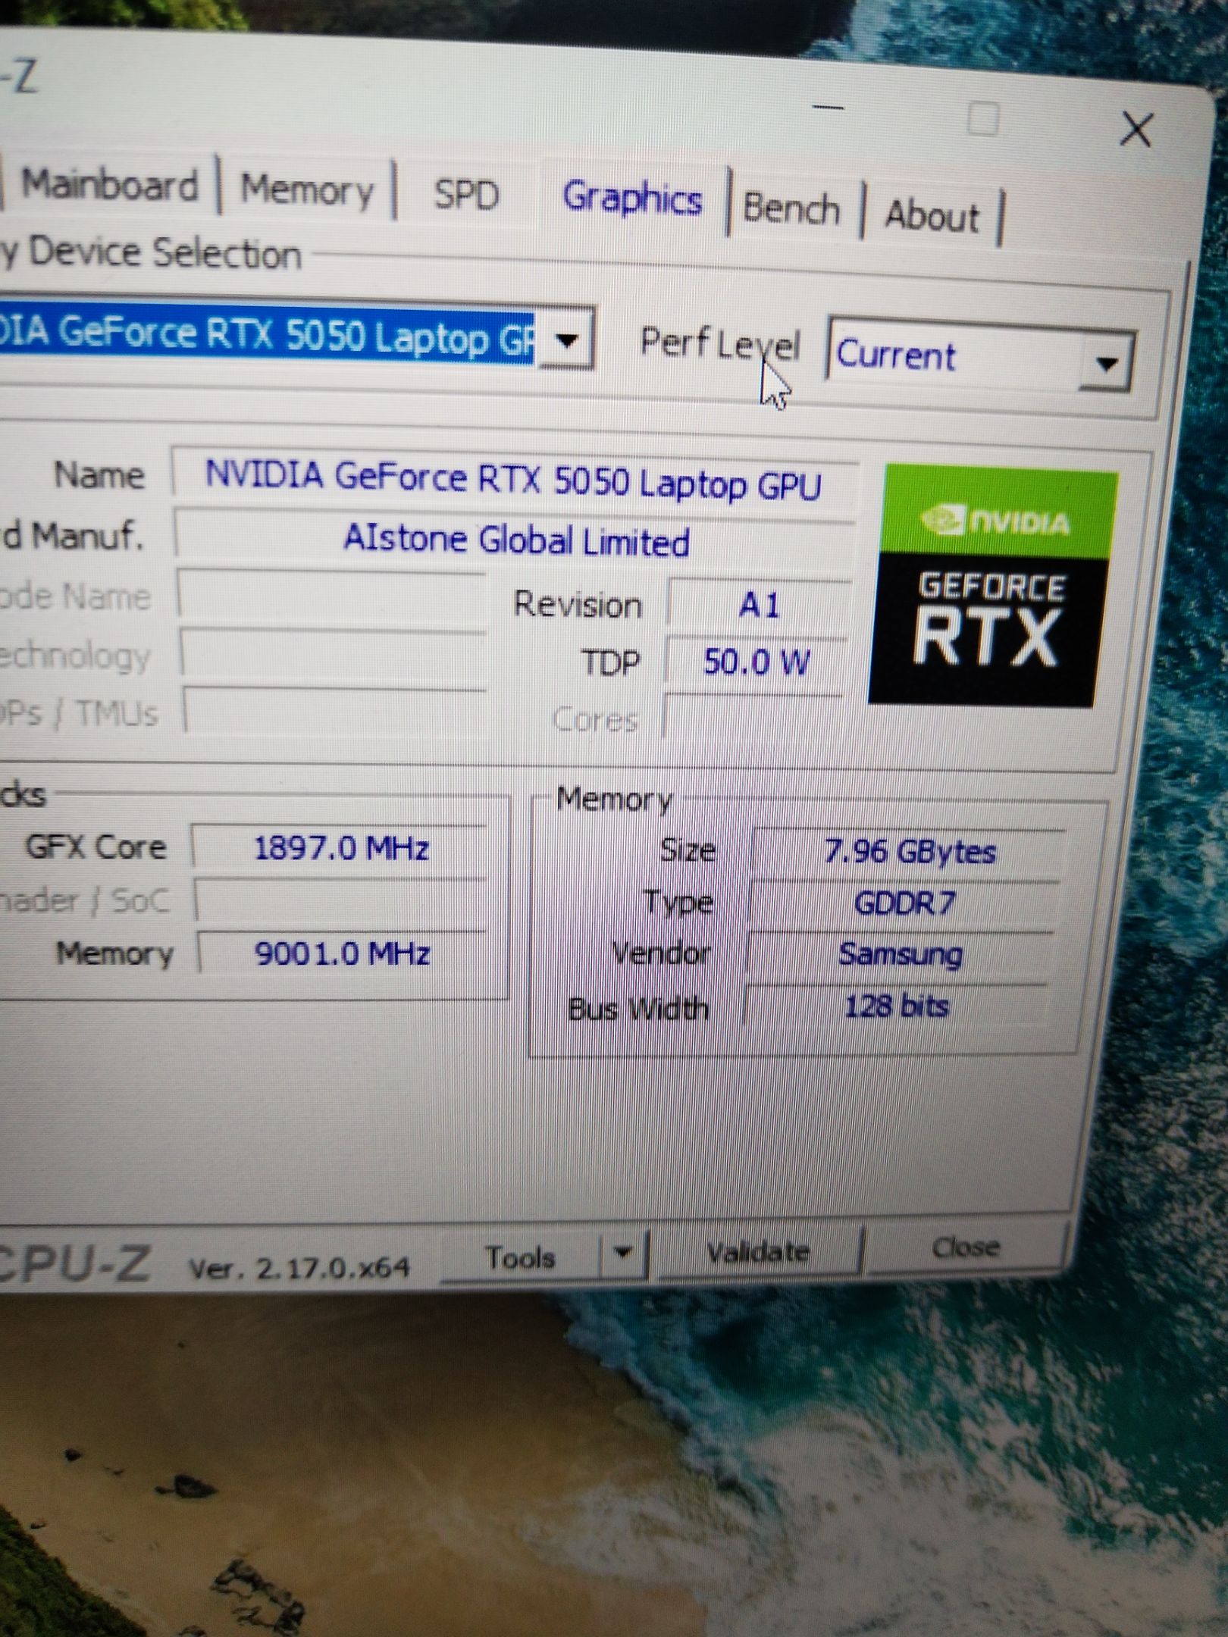Maximize the CPU-Z window
The image size is (1228, 1637).
pos(983,120)
